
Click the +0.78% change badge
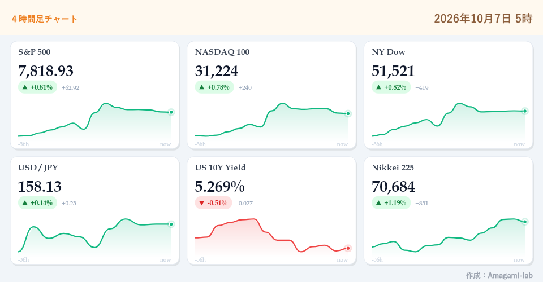point(214,87)
